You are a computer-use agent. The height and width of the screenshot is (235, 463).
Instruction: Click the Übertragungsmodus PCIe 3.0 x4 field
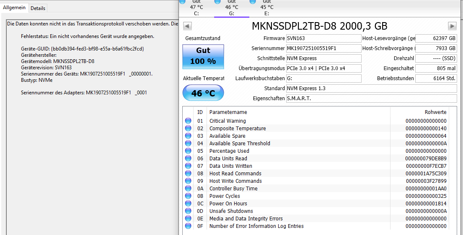click(323, 68)
